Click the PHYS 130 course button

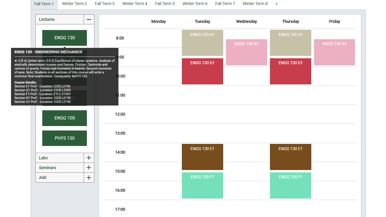pyautogui.click(x=65, y=138)
